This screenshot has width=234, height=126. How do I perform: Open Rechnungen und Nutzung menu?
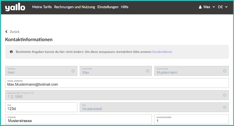coord(75,7)
